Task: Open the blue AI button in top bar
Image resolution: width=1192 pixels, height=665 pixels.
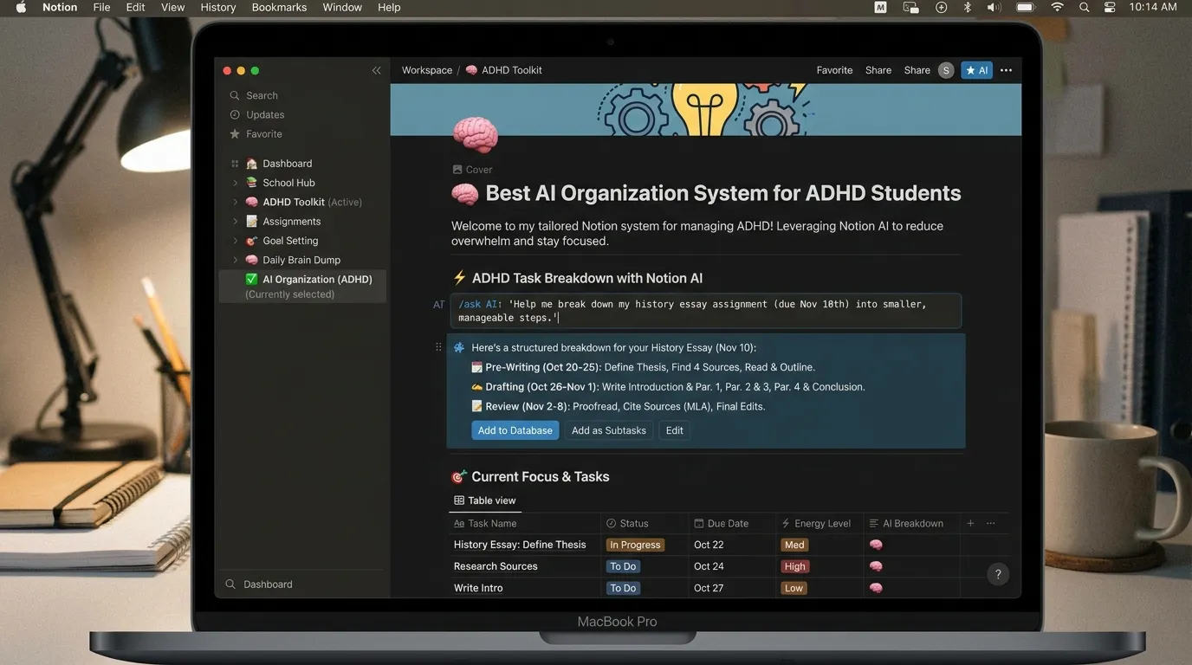Action: click(x=977, y=71)
